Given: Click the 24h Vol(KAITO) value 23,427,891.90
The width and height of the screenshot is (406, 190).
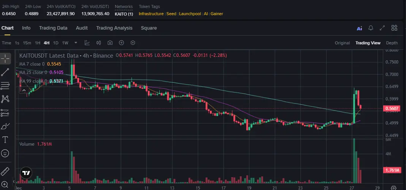Looking at the screenshot, I should click(x=60, y=14).
